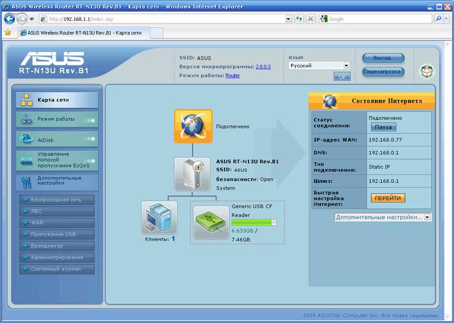Open the язык language dropdown
Viewport: 454px width, 323px height.
(319, 66)
